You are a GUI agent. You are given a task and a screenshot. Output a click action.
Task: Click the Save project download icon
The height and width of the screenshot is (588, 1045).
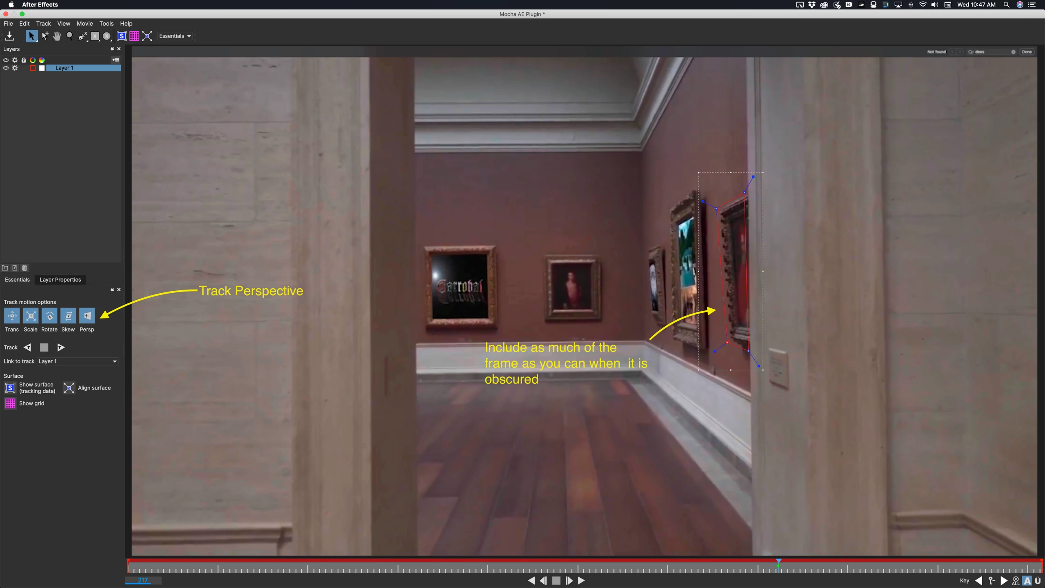coord(9,36)
